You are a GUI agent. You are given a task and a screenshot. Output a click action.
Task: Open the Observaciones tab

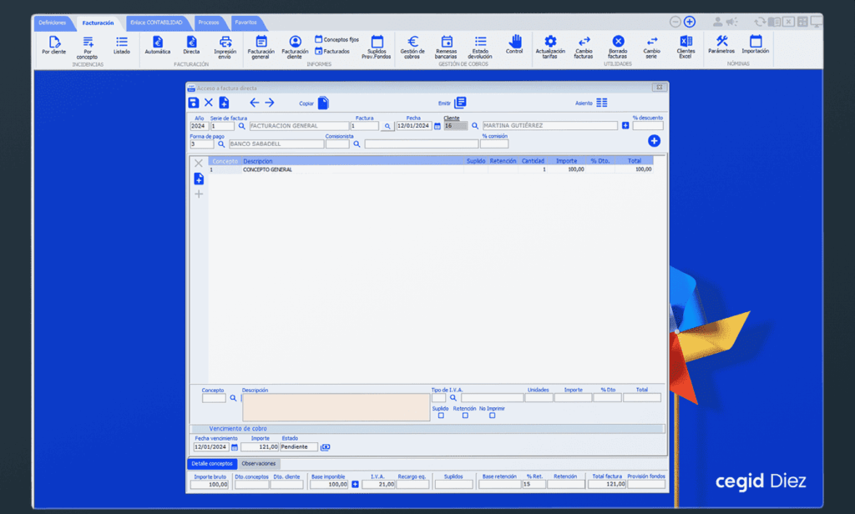coord(259,464)
